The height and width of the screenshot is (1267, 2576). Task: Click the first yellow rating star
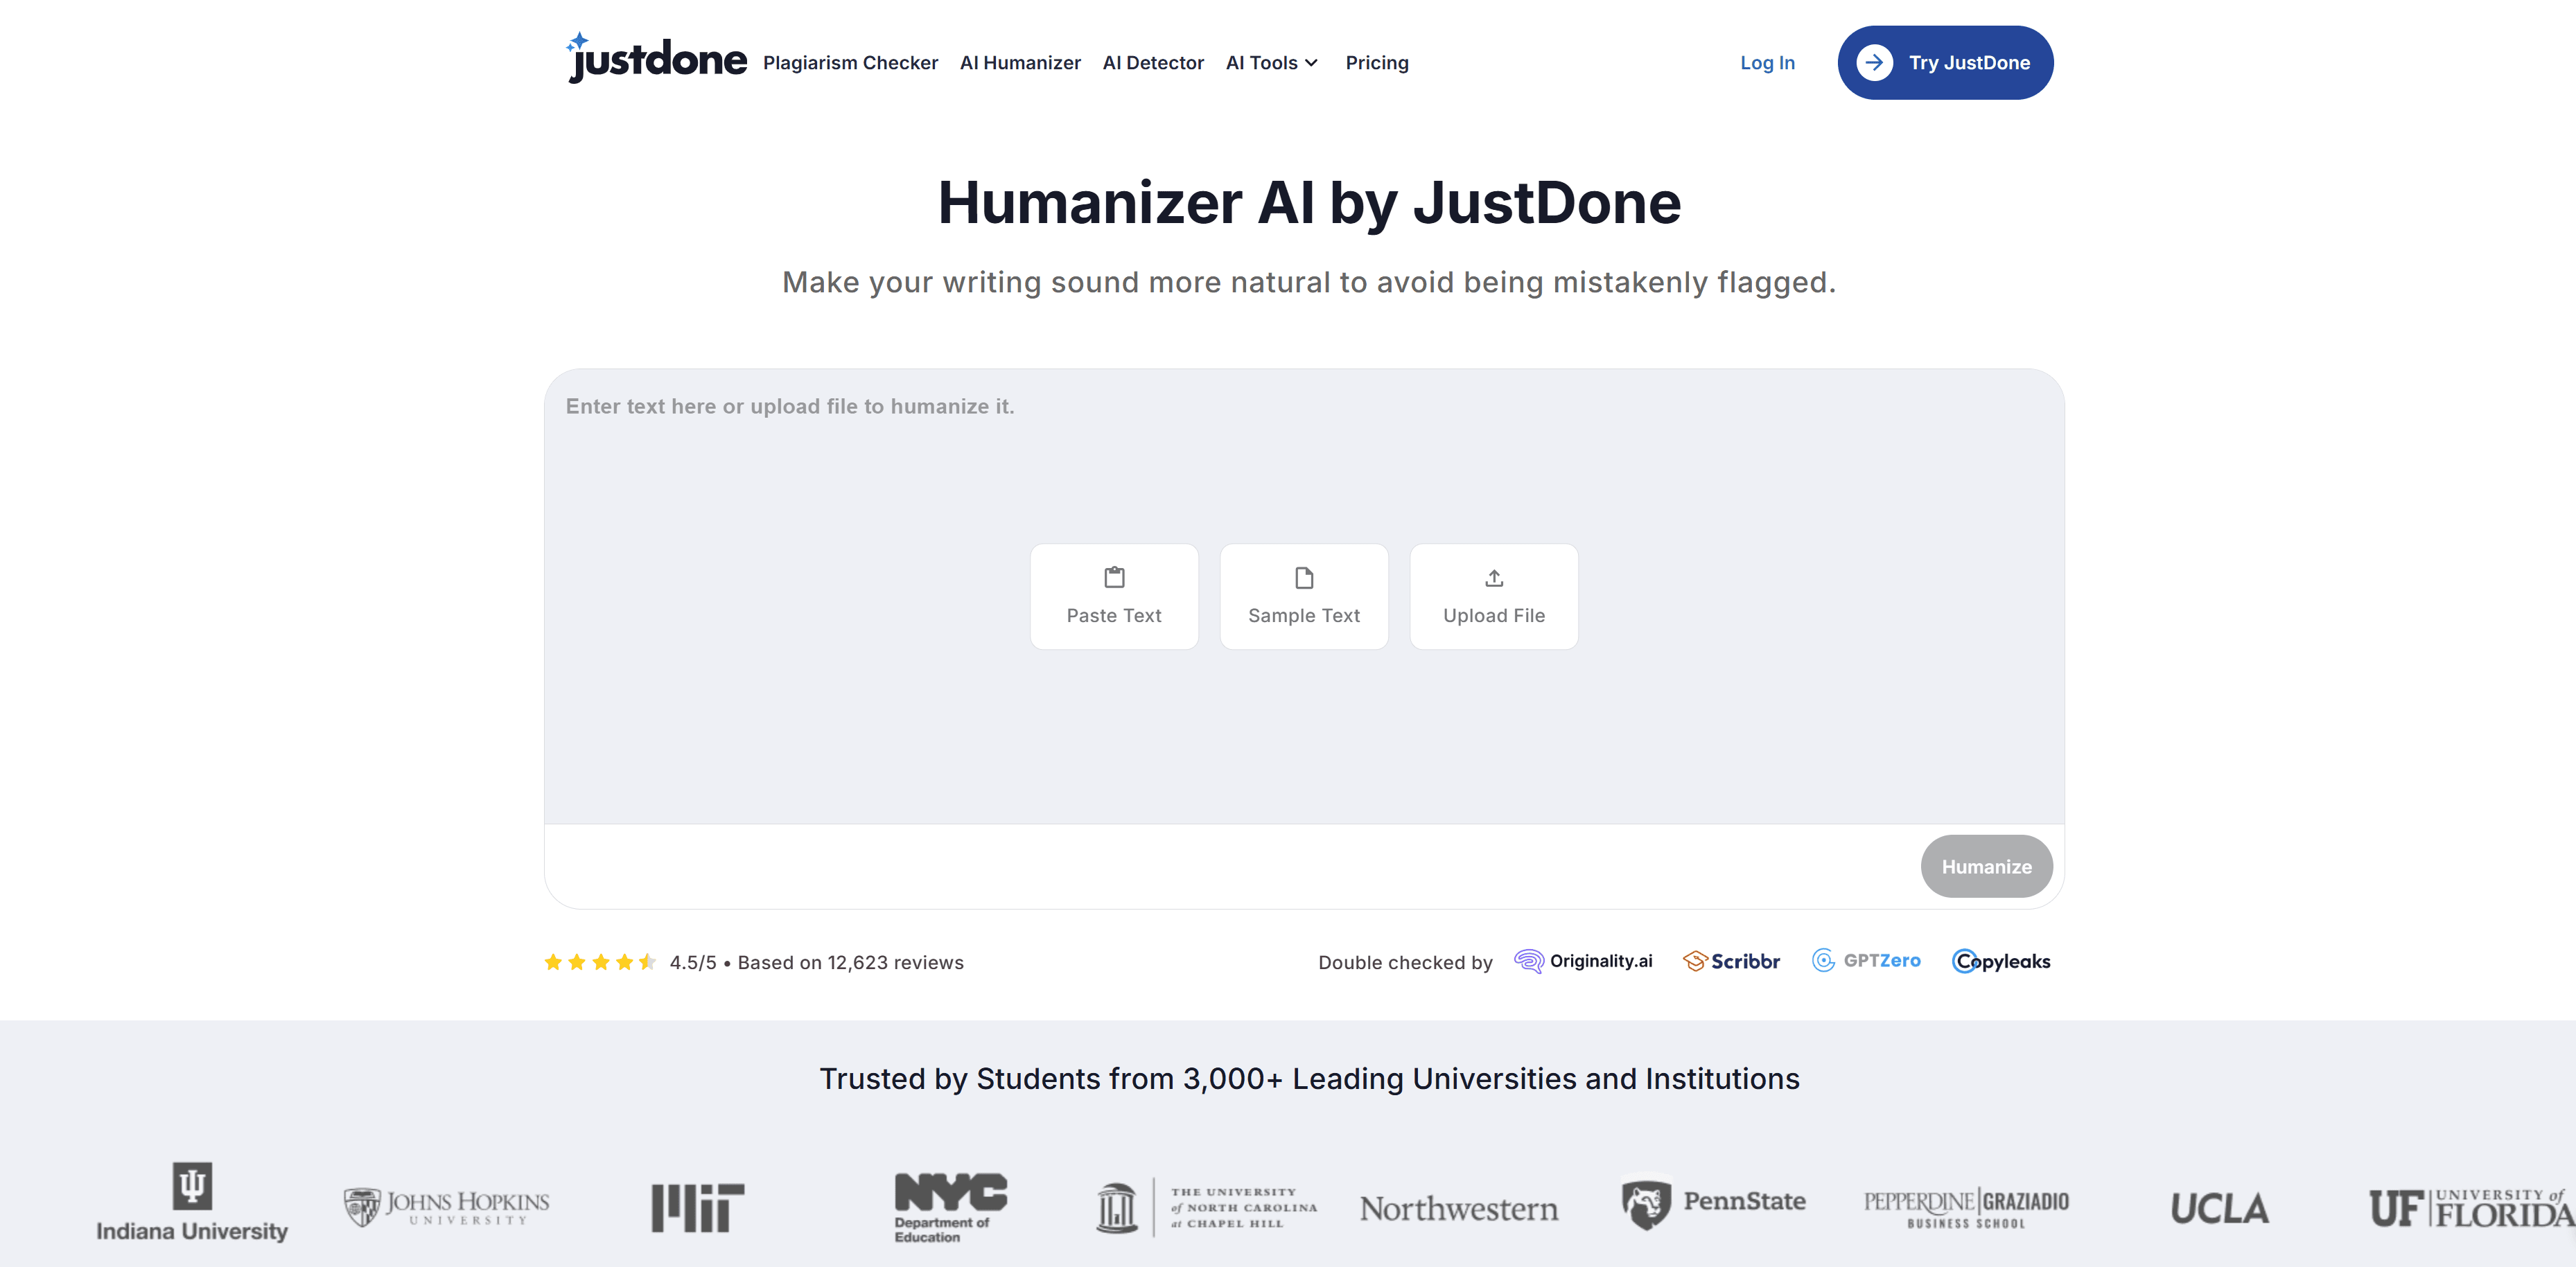click(x=553, y=962)
